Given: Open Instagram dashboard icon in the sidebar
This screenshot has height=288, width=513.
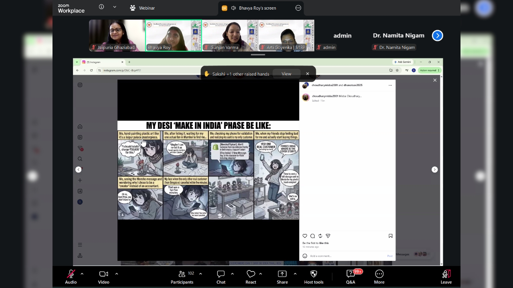Looking at the screenshot, I should 80,191.
